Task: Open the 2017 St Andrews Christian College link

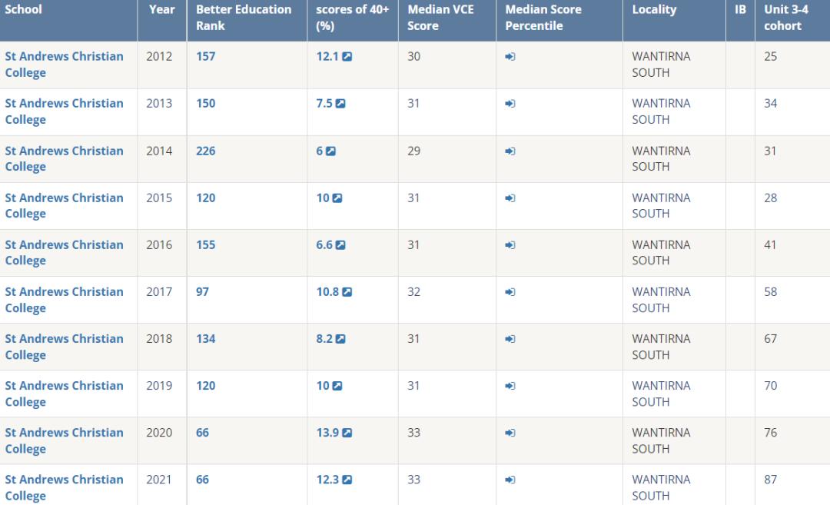Action: click(64, 300)
